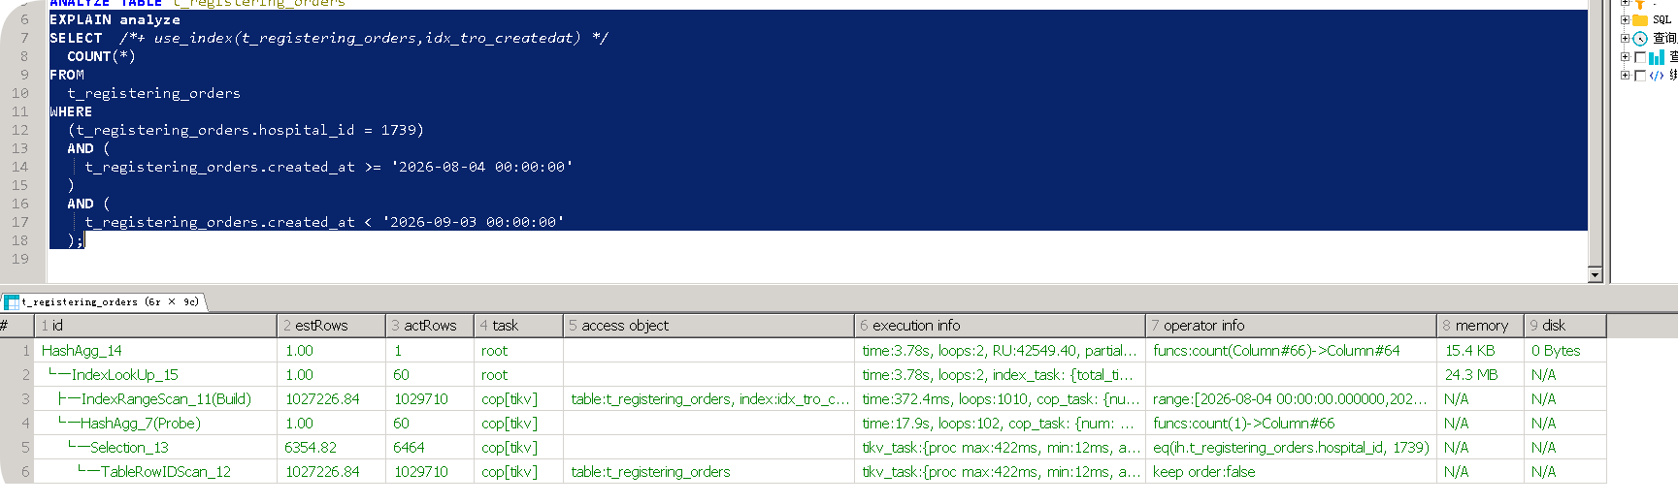The image size is (1678, 504).
Task: Tick the checkbox beside the bar chart icon
Action: [x=1640, y=57]
